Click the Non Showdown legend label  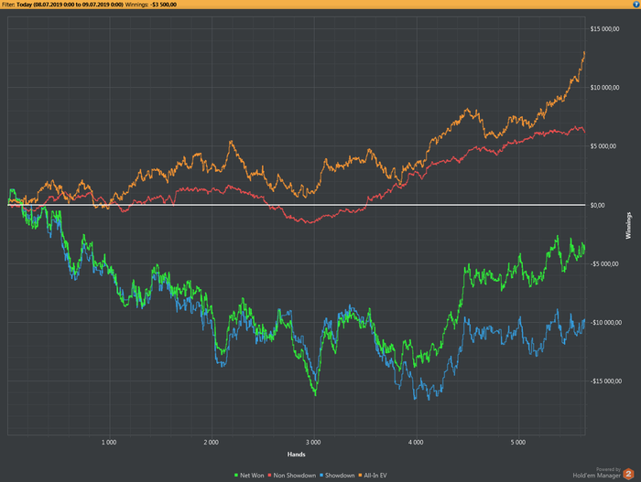pyautogui.click(x=294, y=475)
